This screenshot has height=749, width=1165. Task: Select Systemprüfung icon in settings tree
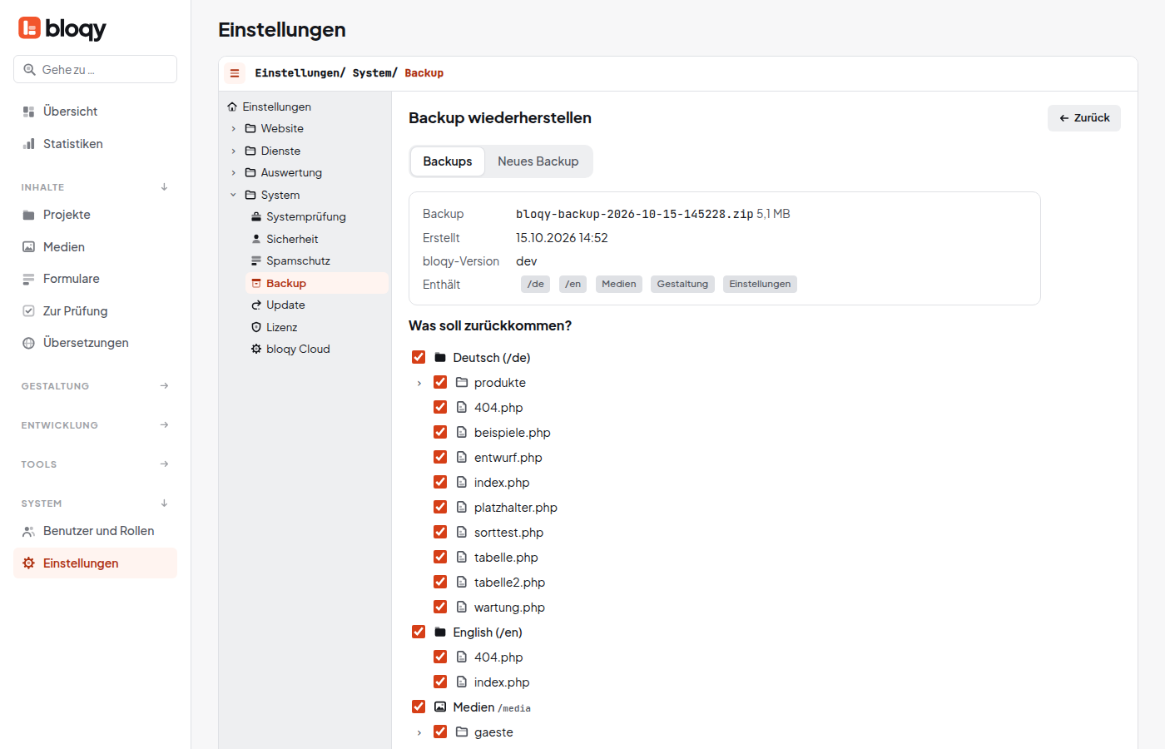pyautogui.click(x=256, y=217)
